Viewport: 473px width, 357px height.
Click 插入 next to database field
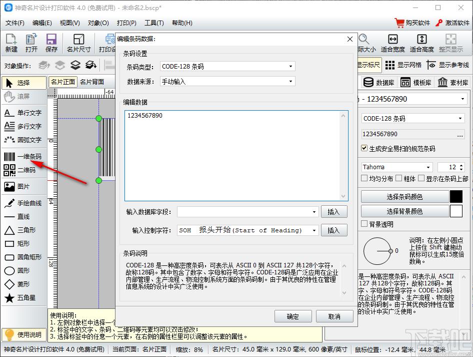334,212
